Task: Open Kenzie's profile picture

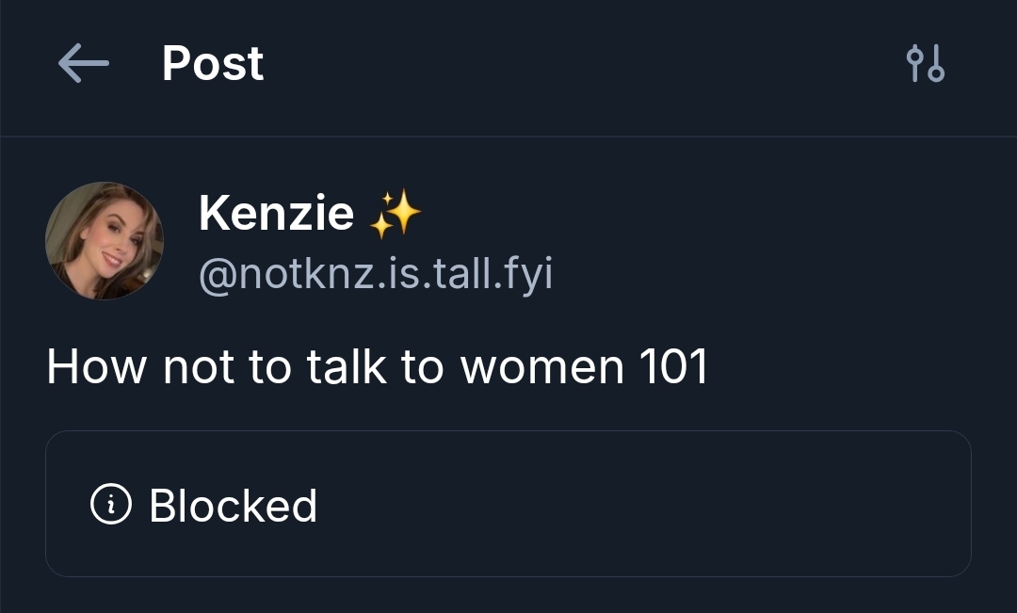Action: pos(105,241)
